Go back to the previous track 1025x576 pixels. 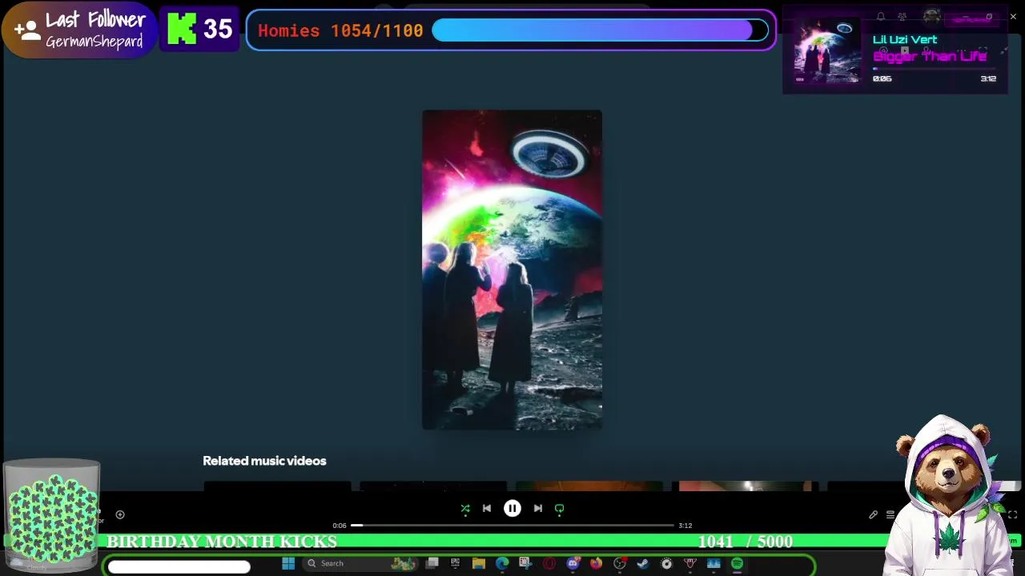pos(487,508)
